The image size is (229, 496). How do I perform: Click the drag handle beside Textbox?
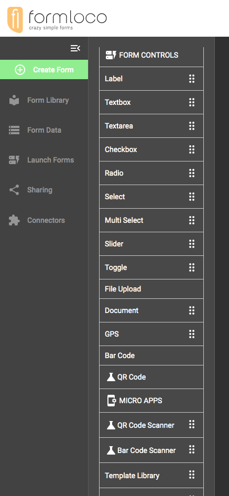click(x=192, y=102)
